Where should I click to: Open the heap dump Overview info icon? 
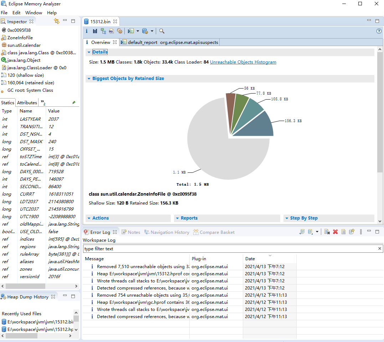tap(86, 31)
